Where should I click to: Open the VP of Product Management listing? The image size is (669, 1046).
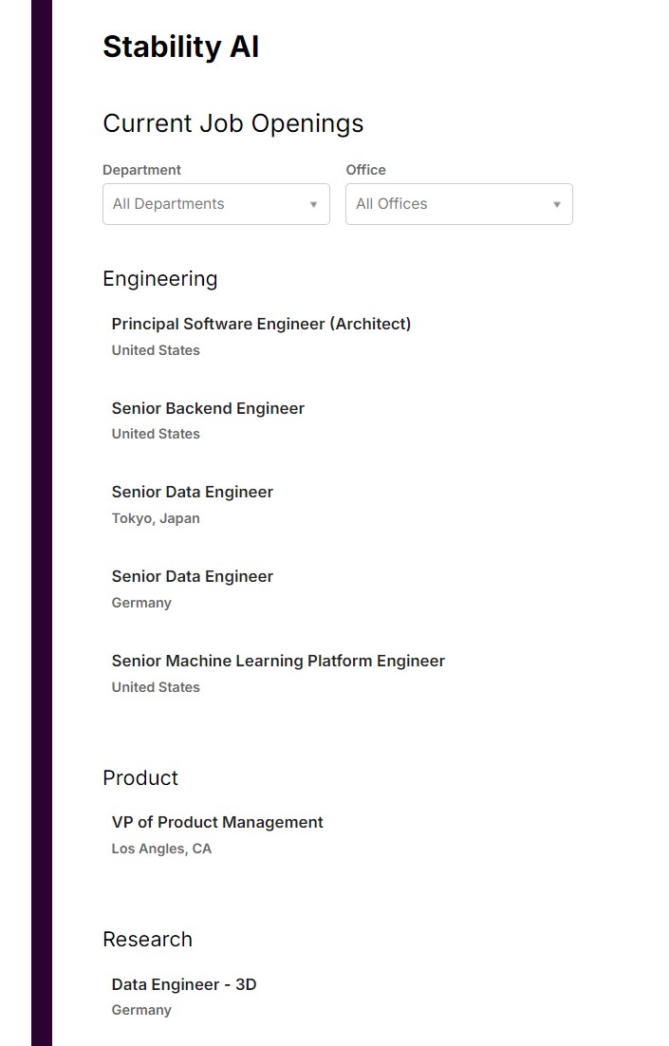216,823
